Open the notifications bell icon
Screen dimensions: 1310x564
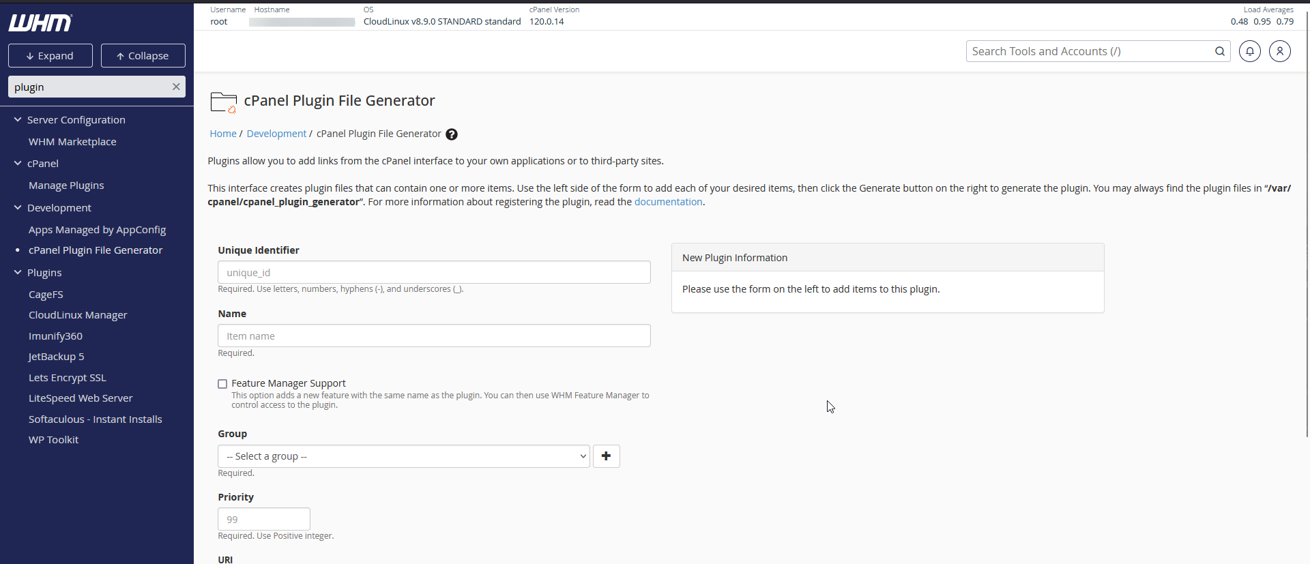[x=1250, y=51]
